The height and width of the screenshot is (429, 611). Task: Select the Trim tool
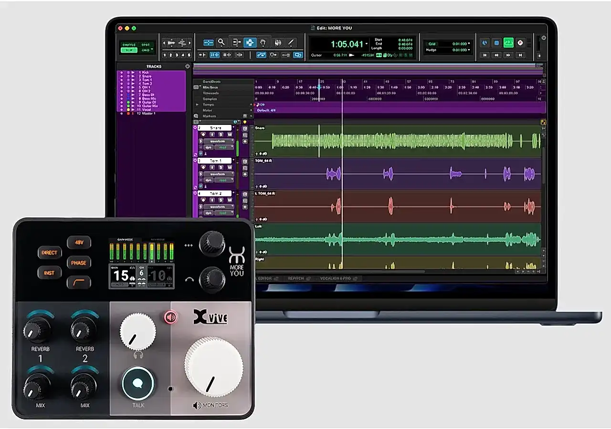tap(236, 42)
